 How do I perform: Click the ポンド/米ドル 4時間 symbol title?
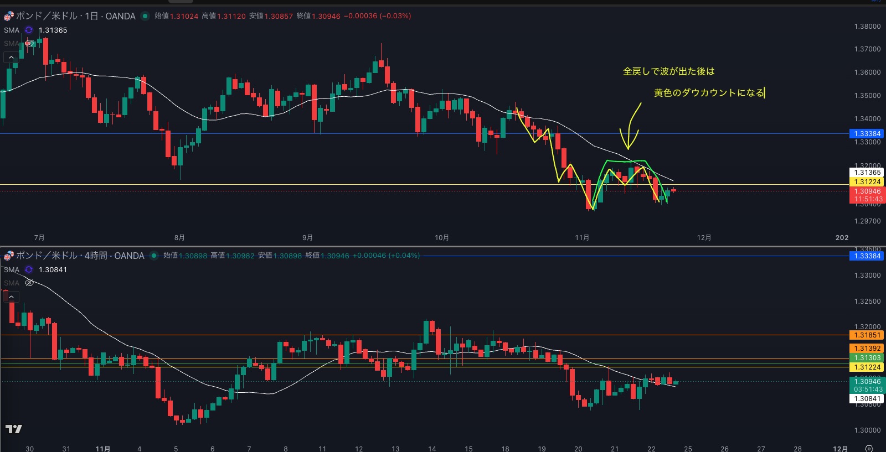[x=80, y=256]
